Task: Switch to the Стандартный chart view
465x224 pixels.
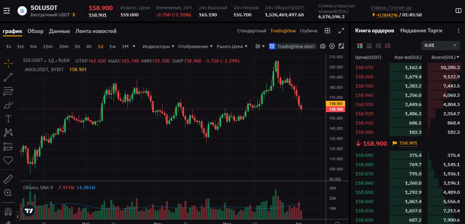Action: click(252, 31)
